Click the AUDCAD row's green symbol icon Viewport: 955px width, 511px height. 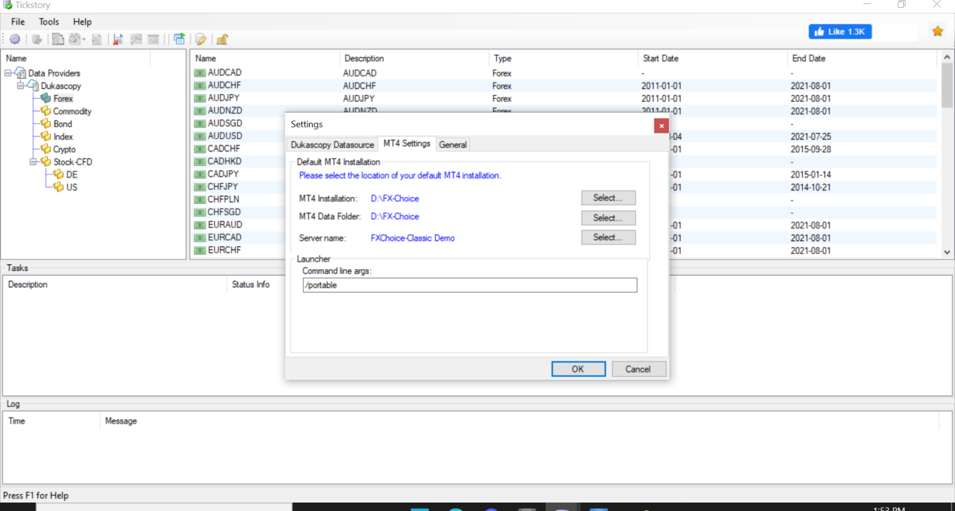tap(199, 73)
